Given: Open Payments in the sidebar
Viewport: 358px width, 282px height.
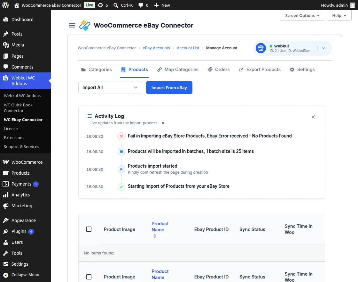Looking at the screenshot, I should [x=25, y=184].
